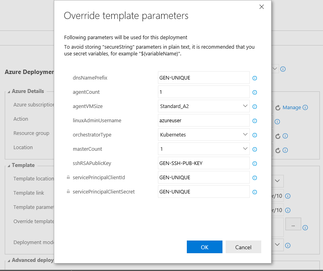Click the dnsNamePrefix input field
The image size is (323, 271).
[204, 78]
